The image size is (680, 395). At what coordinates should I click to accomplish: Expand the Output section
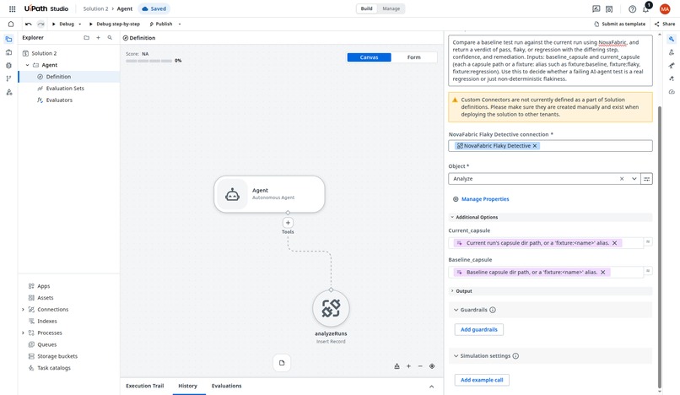coord(452,291)
